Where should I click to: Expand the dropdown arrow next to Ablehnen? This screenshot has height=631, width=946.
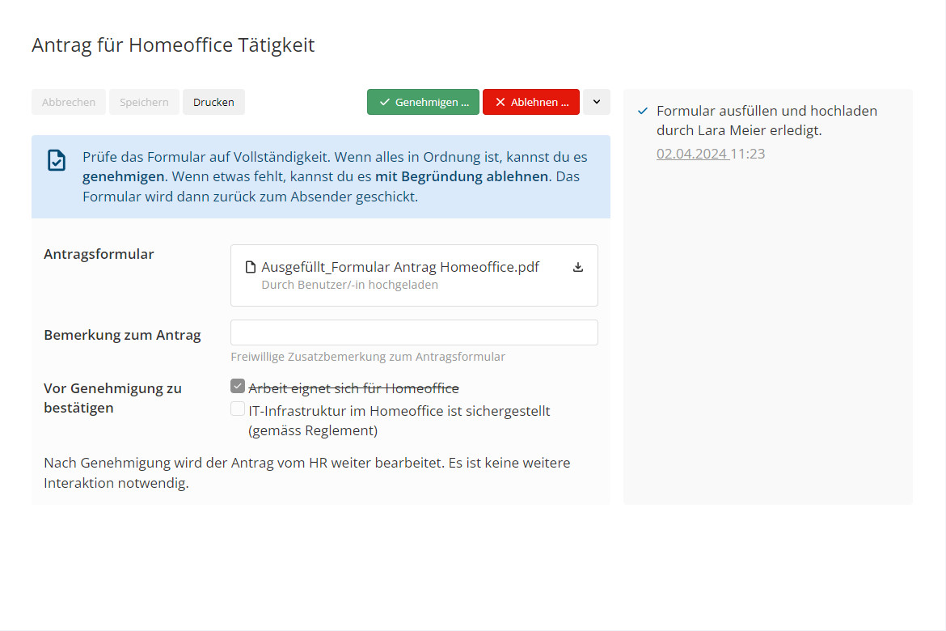click(597, 102)
